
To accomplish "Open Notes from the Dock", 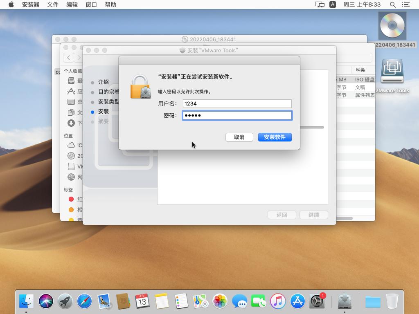I will 162,301.
